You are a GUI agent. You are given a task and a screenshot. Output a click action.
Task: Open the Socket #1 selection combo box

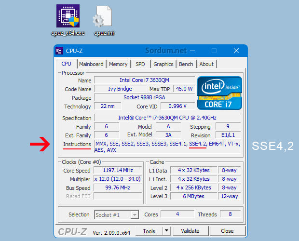[x=116, y=215]
